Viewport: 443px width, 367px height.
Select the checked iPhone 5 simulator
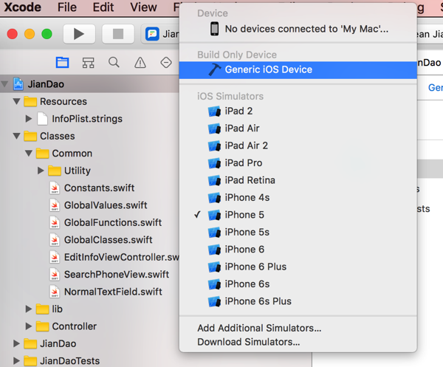click(244, 215)
